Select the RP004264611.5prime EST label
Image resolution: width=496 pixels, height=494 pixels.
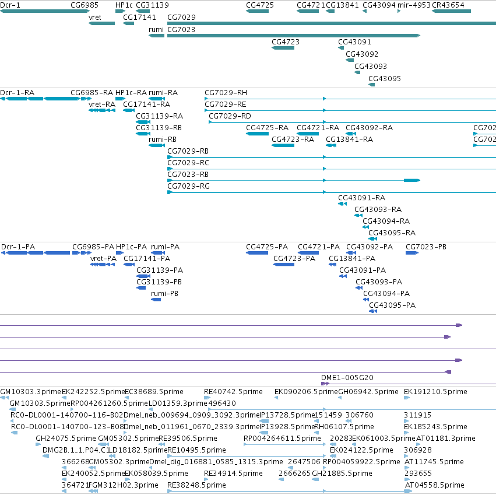[282, 439]
